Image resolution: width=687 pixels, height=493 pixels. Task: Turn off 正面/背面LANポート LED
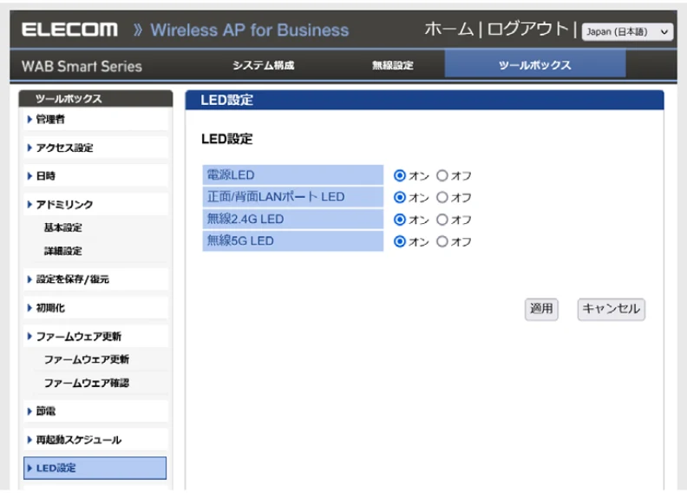coord(442,197)
